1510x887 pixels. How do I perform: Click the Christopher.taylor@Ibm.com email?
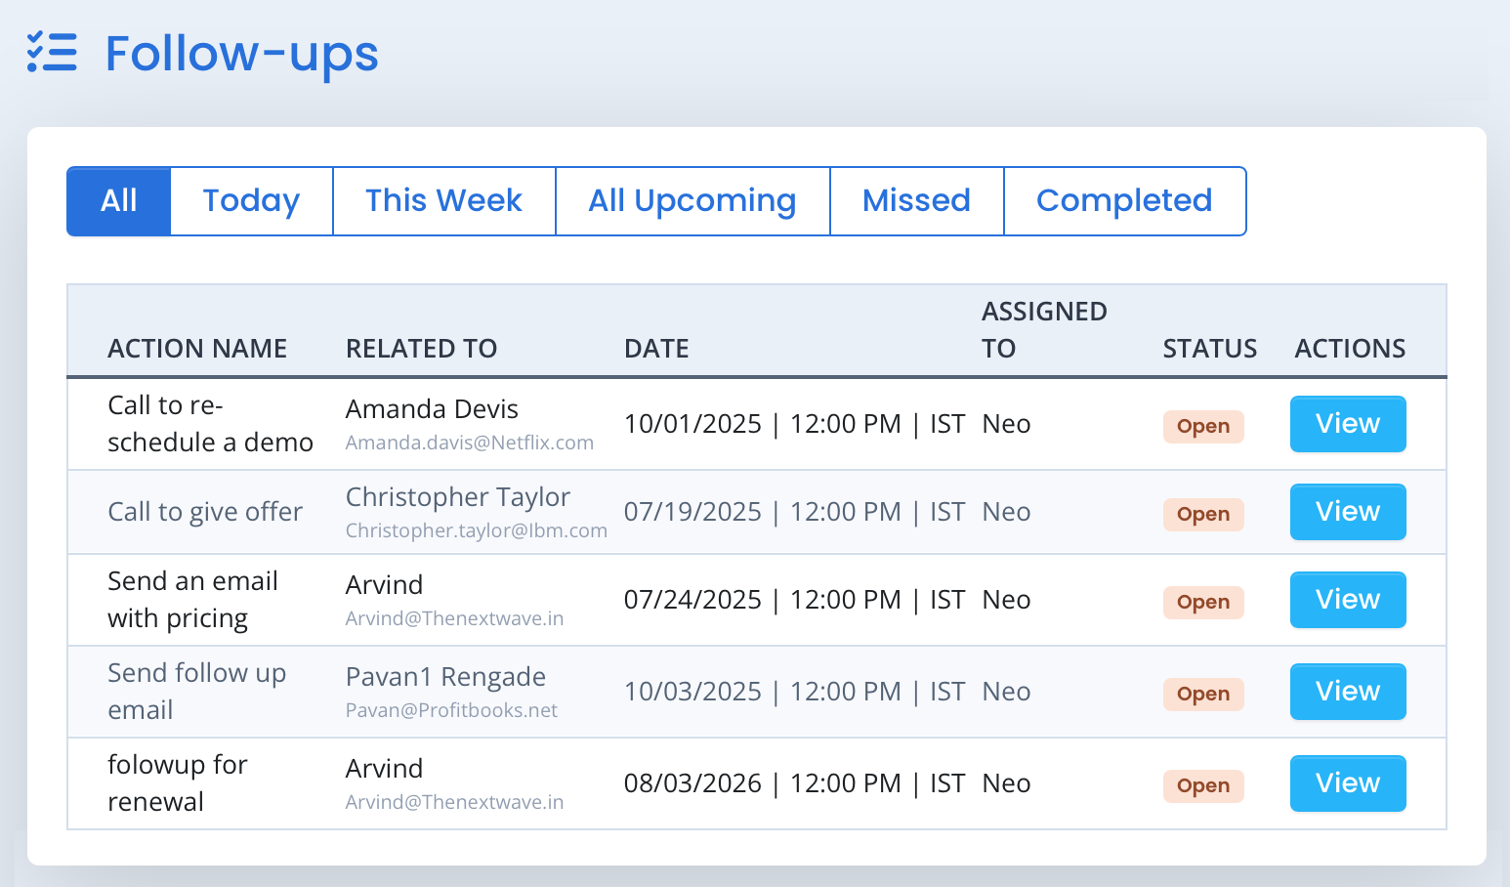476,531
